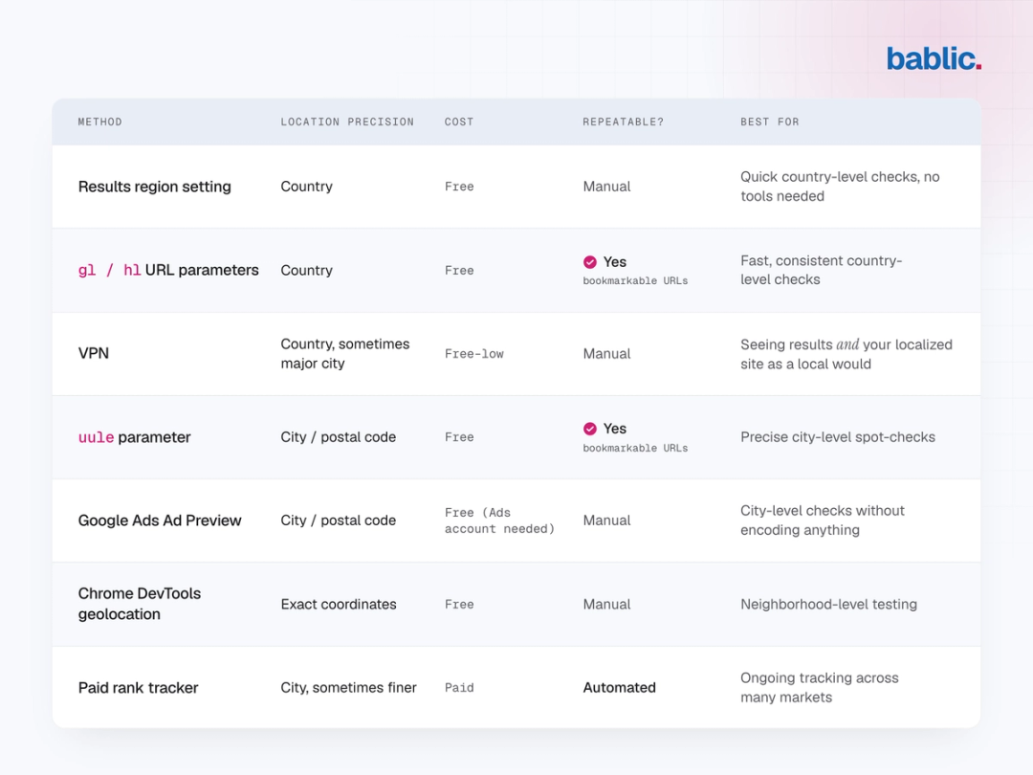
Task: Click 'Manual' in the Google Ads Ad Preview row
Action: [x=606, y=520]
